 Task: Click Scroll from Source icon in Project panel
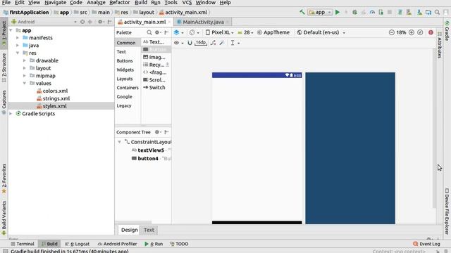coord(82,22)
